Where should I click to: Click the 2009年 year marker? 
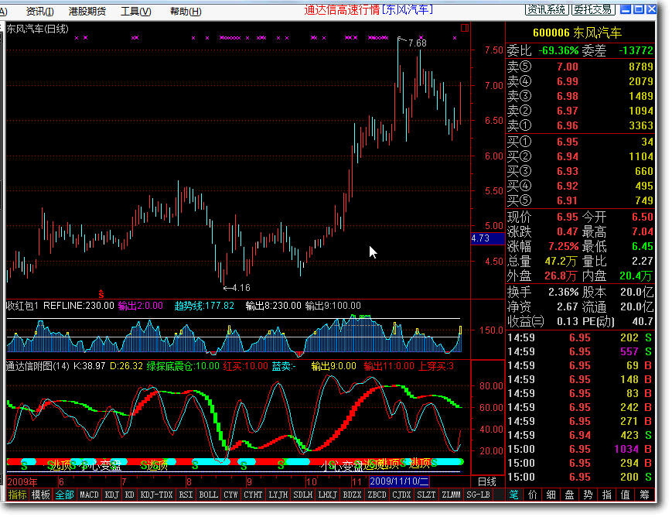(22, 482)
